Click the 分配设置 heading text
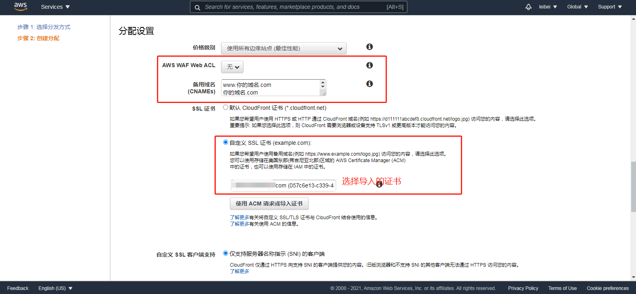Image resolution: width=636 pixels, height=294 pixels. point(136,31)
